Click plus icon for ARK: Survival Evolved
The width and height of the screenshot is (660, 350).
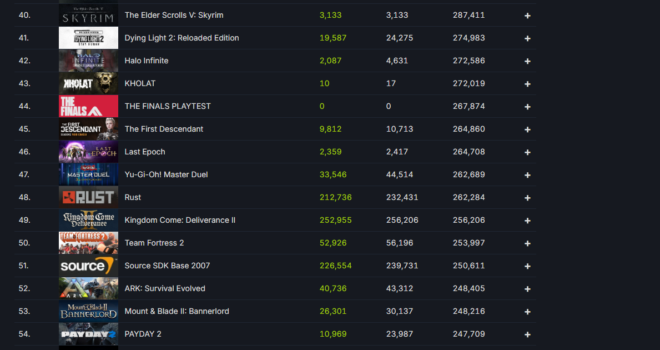(527, 288)
